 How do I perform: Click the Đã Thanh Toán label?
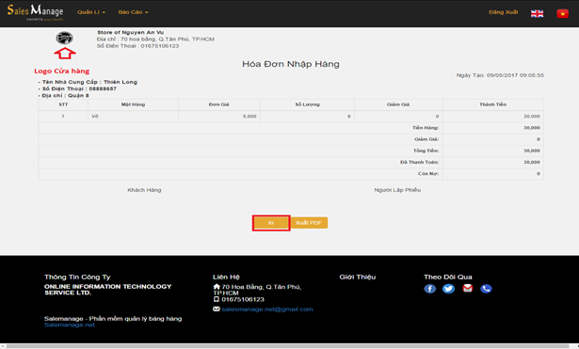[420, 162]
